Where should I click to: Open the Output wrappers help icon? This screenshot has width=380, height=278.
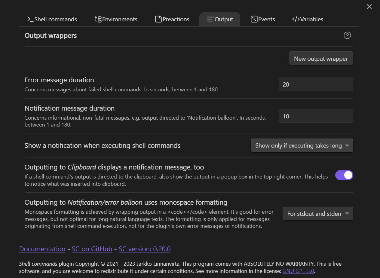pos(347,35)
